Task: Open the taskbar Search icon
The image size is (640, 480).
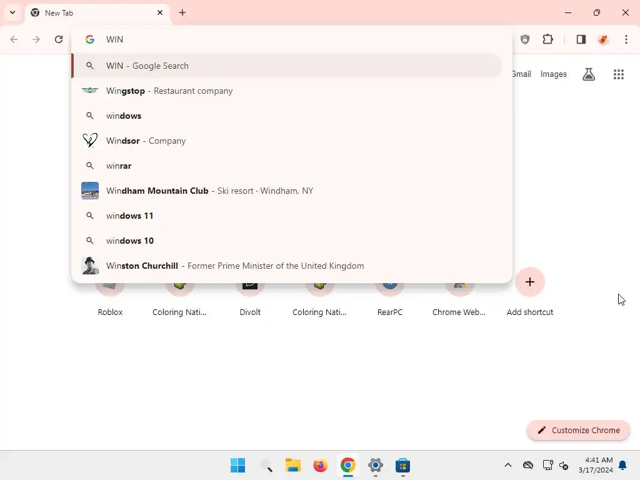Action: coord(266,465)
